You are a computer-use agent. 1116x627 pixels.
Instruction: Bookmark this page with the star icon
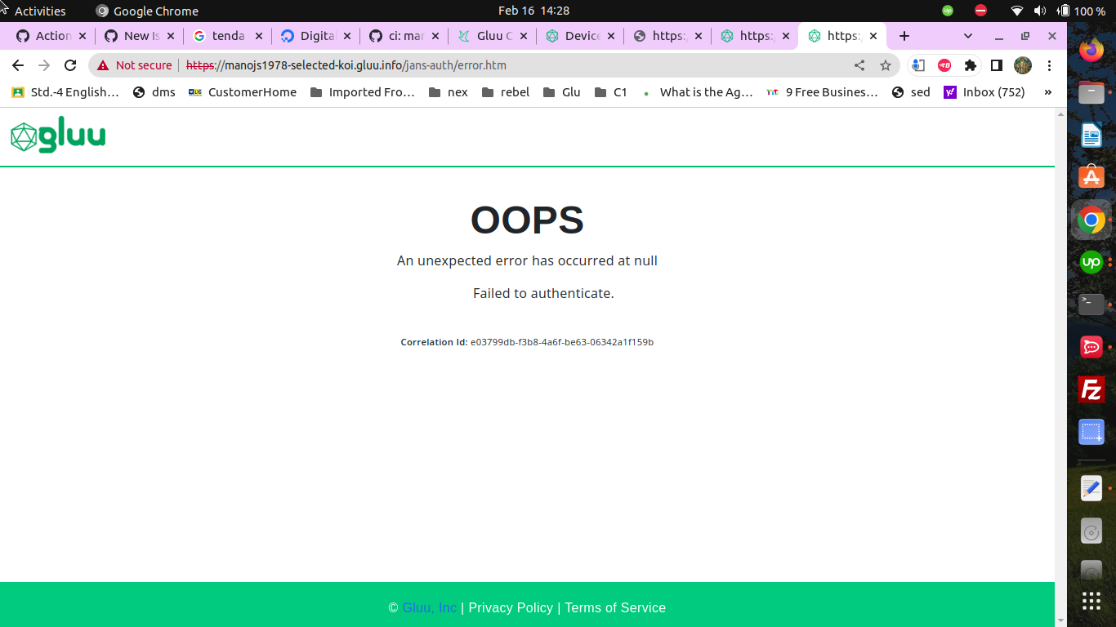886,64
